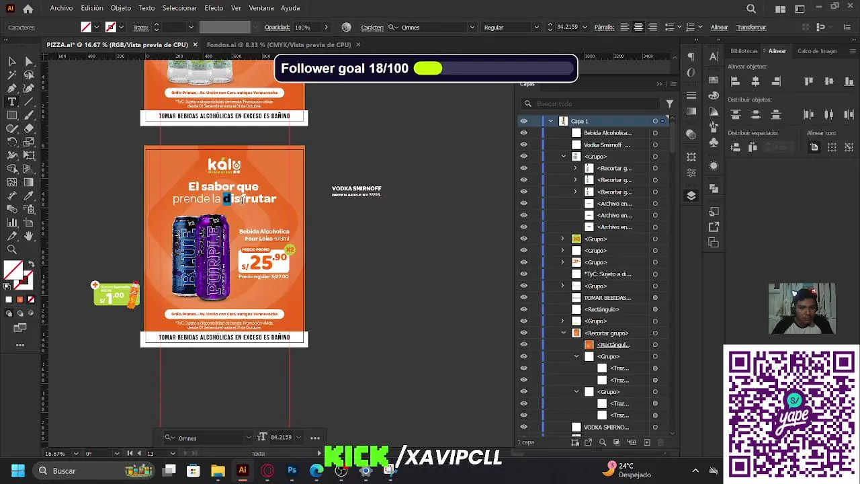Click the Opacidad label link
Screen dimensions: 860x484
tap(277, 28)
